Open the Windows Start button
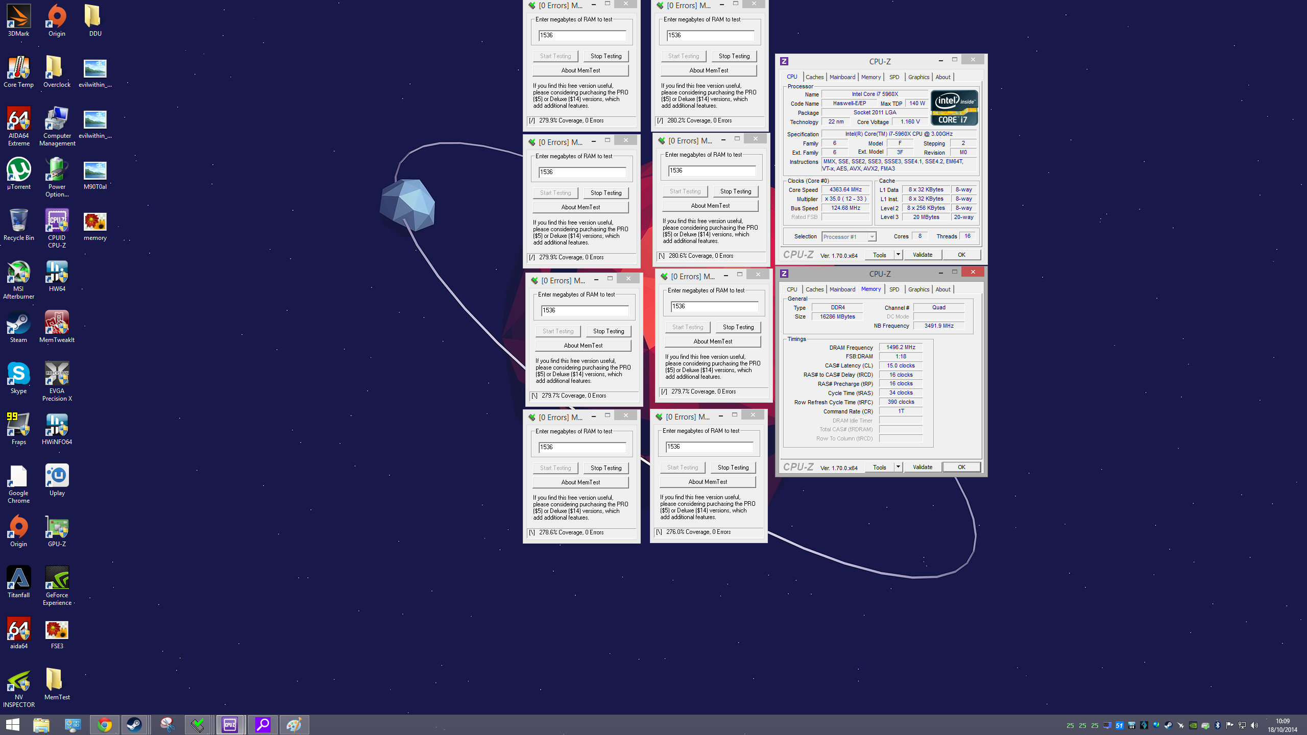The image size is (1307, 735). click(12, 725)
